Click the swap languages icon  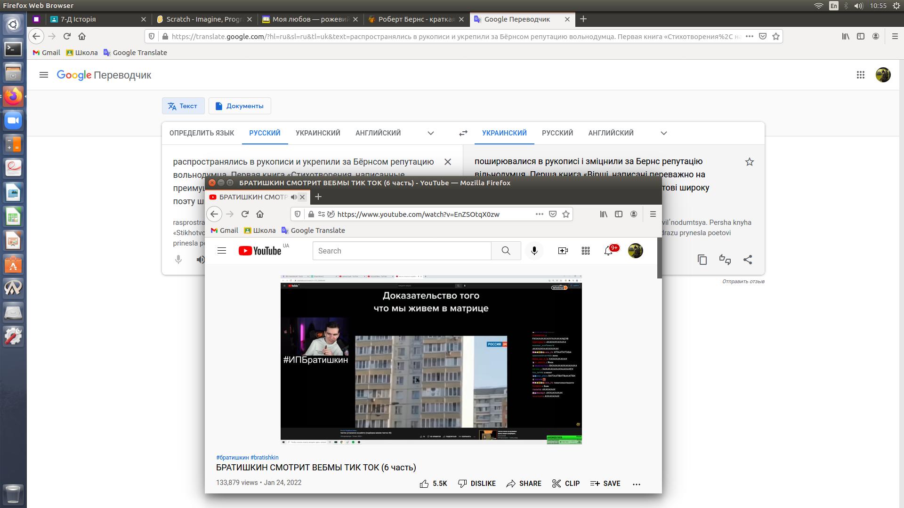(x=463, y=133)
